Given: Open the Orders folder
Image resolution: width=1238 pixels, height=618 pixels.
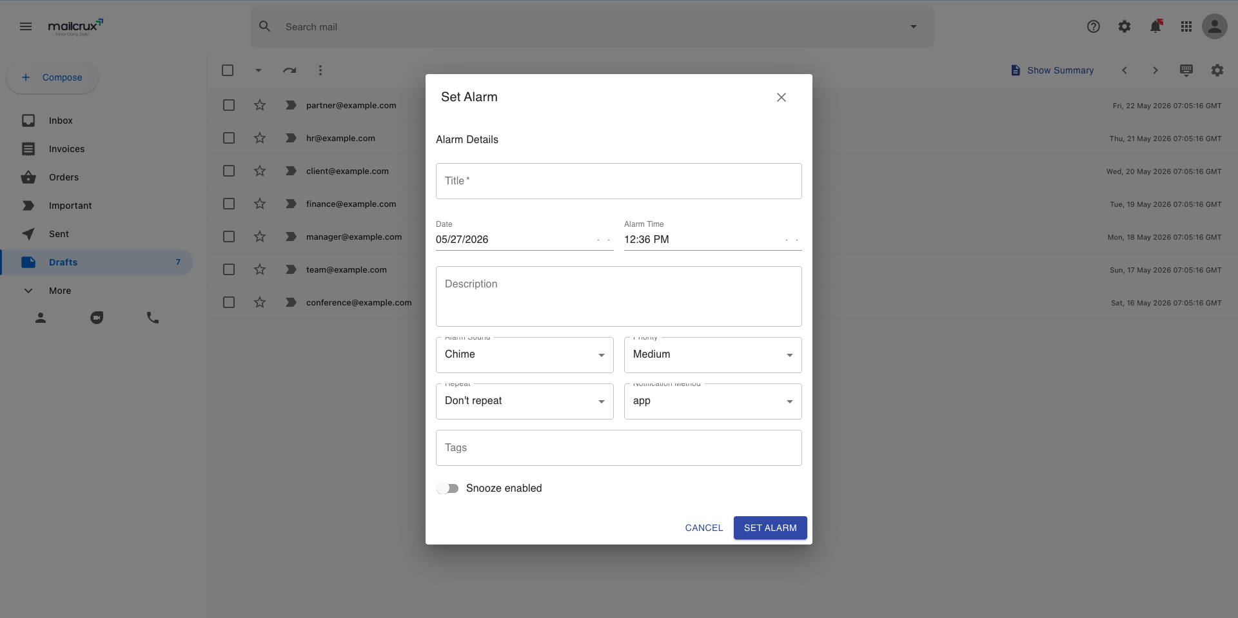Looking at the screenshot, I should [97, 177].
